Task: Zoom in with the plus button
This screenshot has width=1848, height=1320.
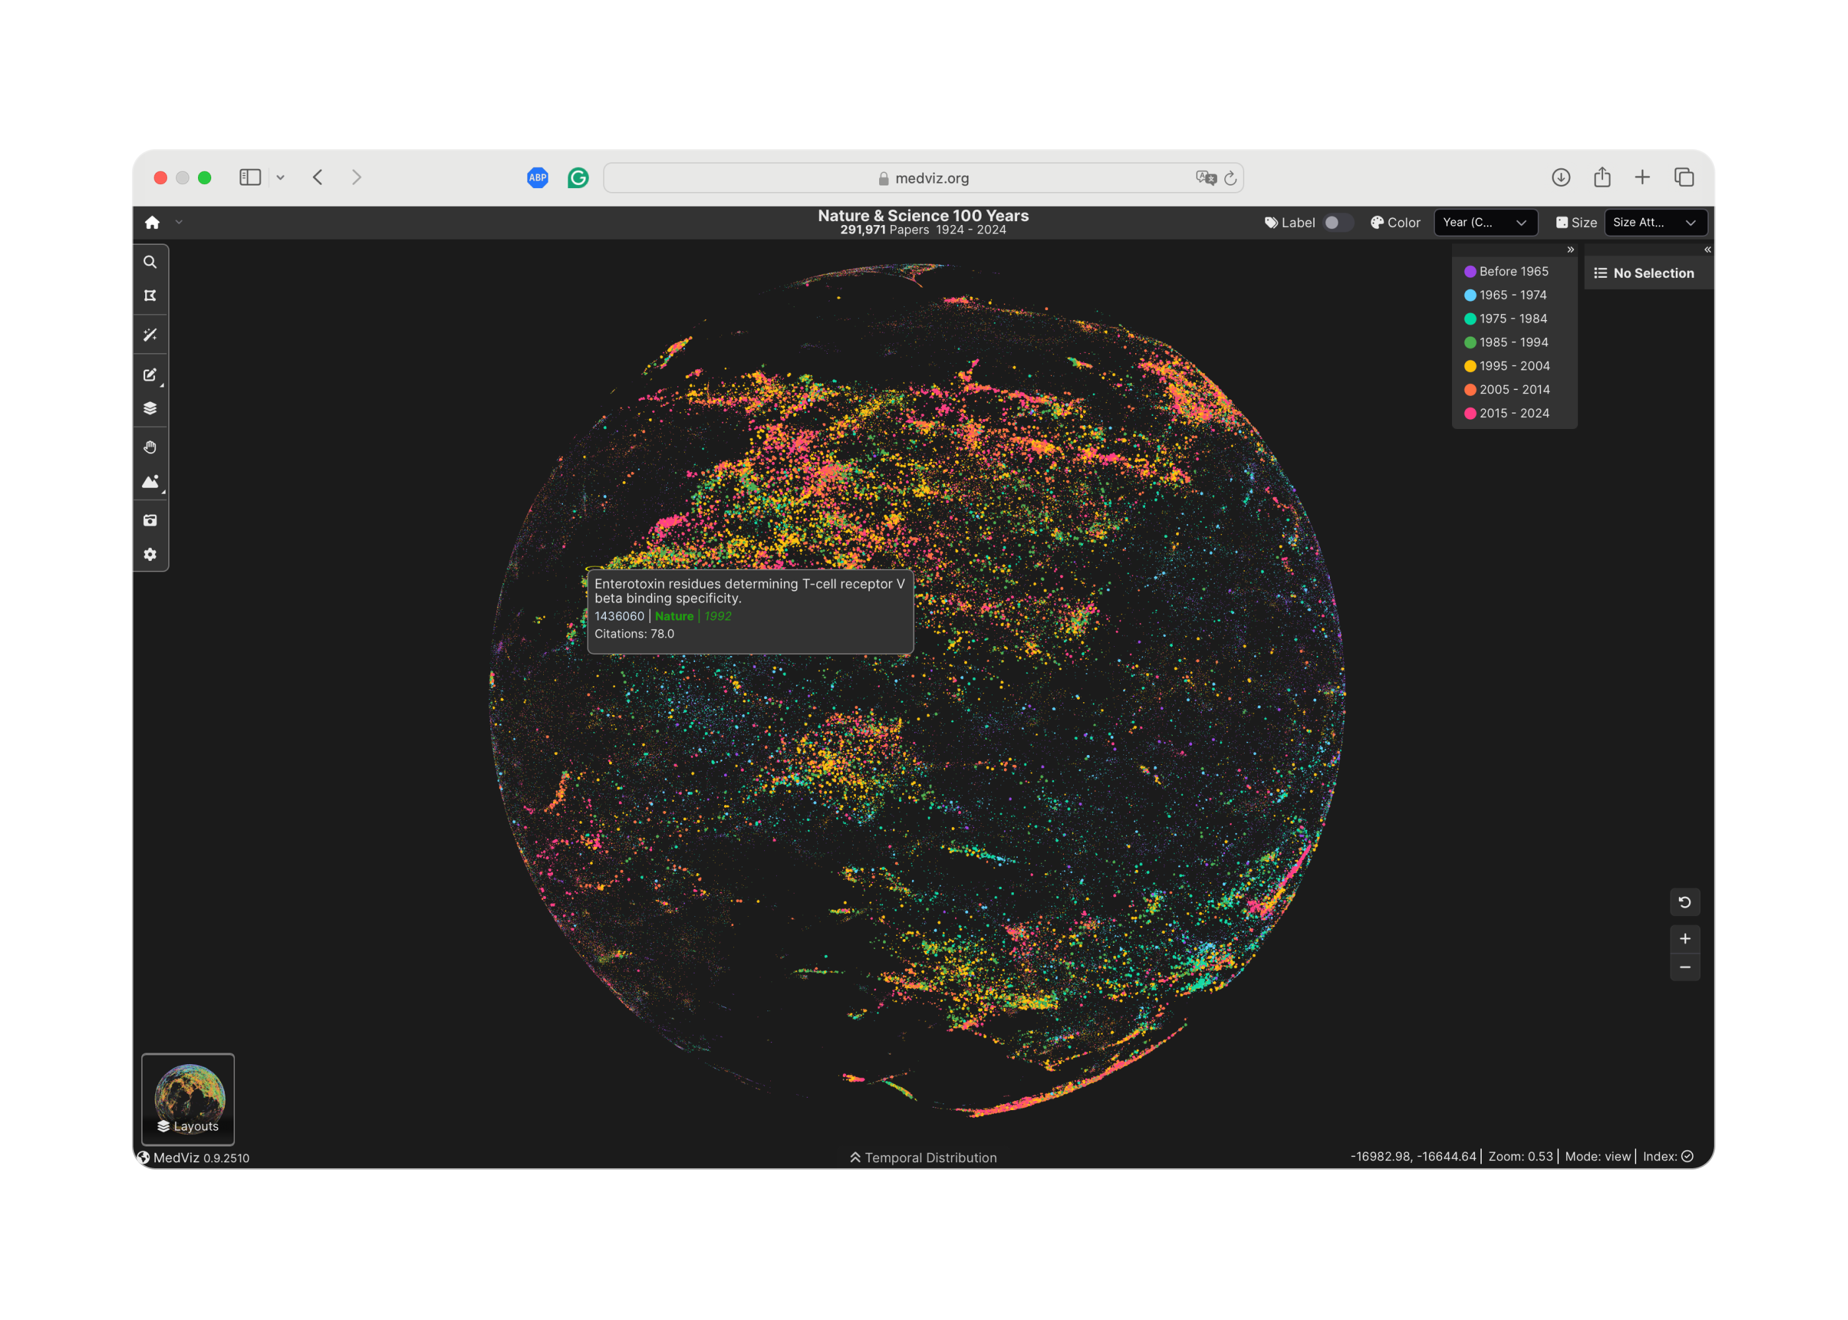Action: [1685, 939]
